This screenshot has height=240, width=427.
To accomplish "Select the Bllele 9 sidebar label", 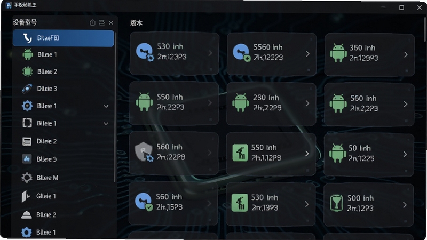I will point(46,159).
